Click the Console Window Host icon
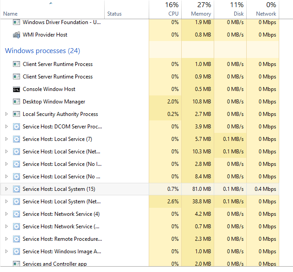 point(16,89)
